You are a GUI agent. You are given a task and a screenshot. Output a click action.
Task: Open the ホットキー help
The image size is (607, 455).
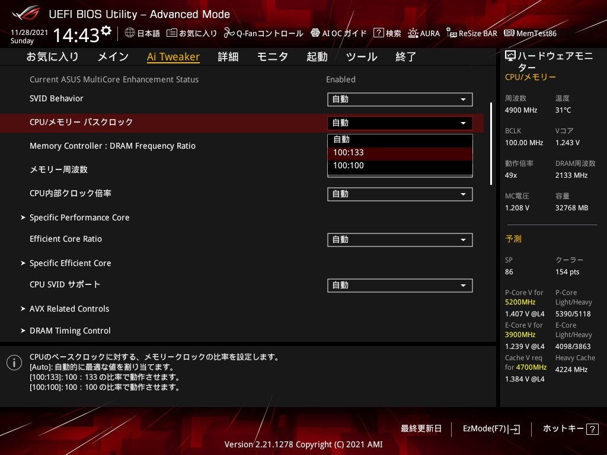(571, 429)
